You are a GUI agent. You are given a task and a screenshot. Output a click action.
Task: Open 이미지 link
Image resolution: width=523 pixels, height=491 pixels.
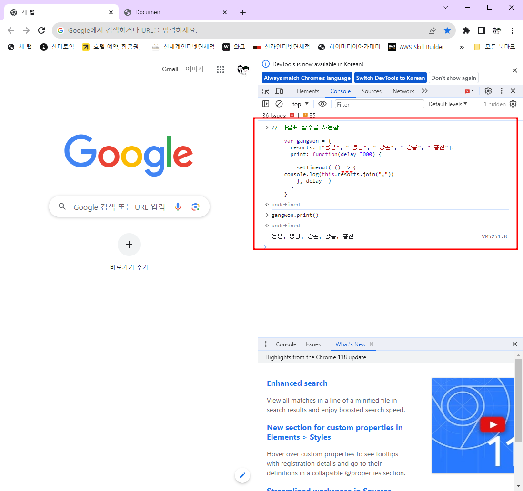tap(194, 69)
